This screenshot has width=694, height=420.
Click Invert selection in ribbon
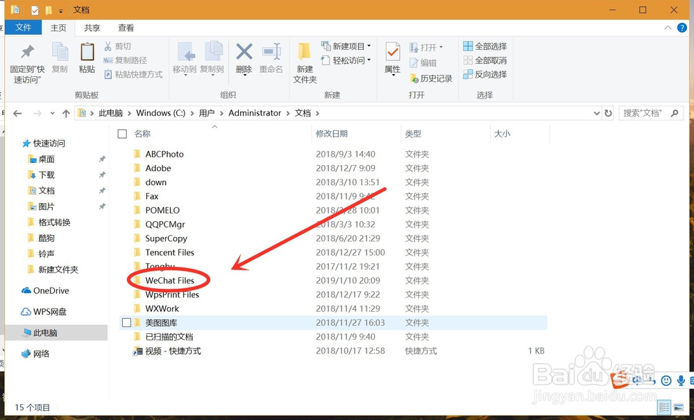(485, 74)
